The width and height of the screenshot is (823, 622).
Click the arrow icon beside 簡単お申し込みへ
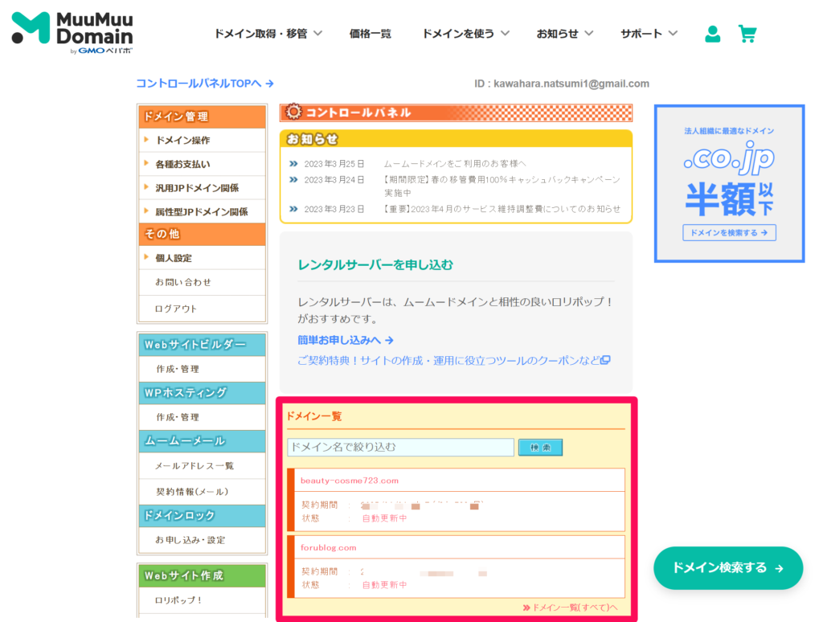pyautogui.click(x=389, y=341)
